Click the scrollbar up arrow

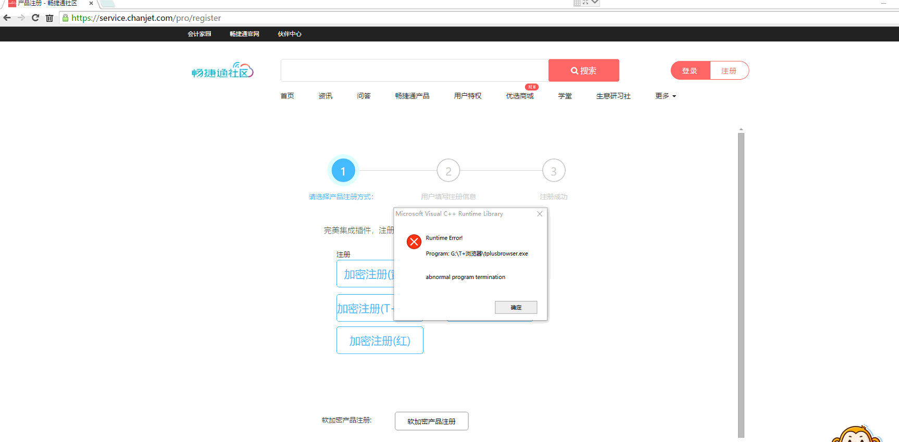coord(741,129)
